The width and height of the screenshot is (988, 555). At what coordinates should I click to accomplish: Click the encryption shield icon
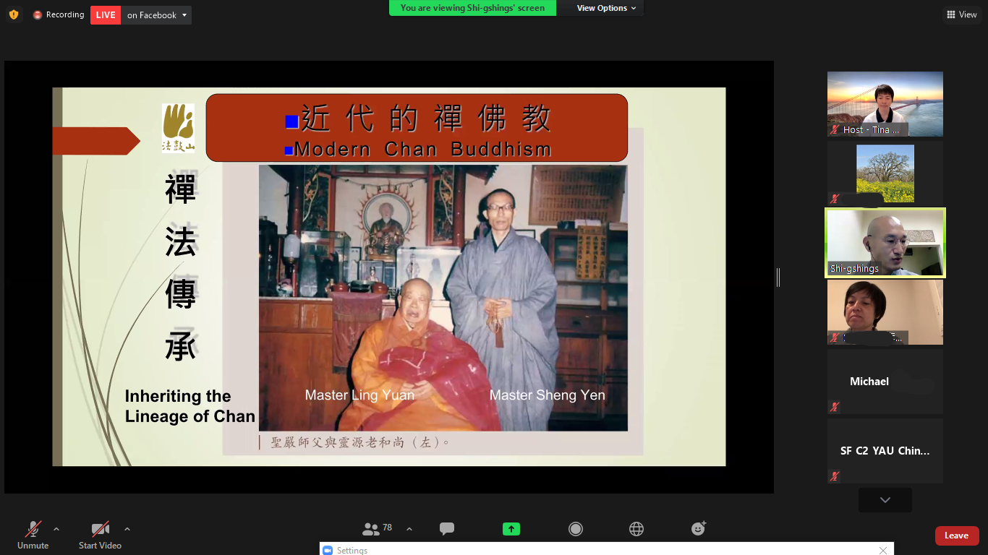[x=14, y=14]
